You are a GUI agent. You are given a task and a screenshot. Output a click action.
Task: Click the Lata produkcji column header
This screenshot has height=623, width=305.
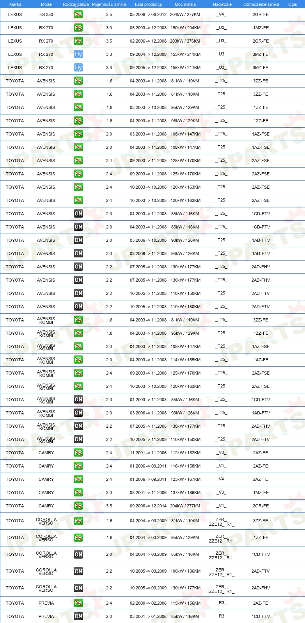point(148,4)
